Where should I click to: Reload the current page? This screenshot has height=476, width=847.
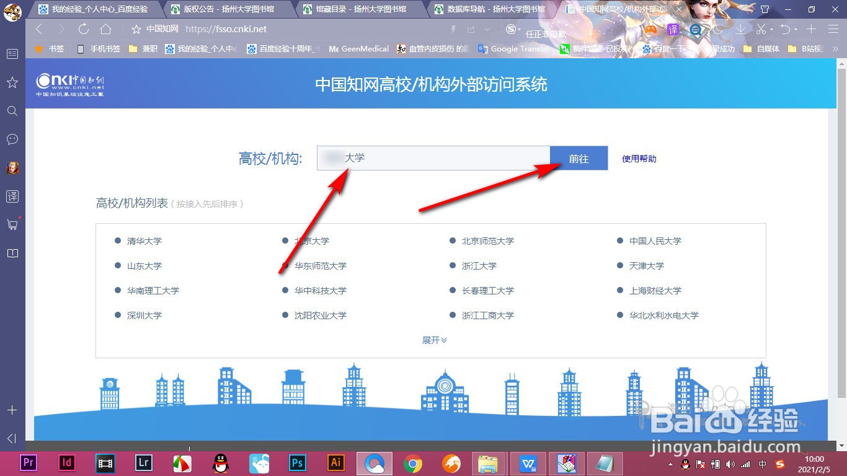click(84, 29)
